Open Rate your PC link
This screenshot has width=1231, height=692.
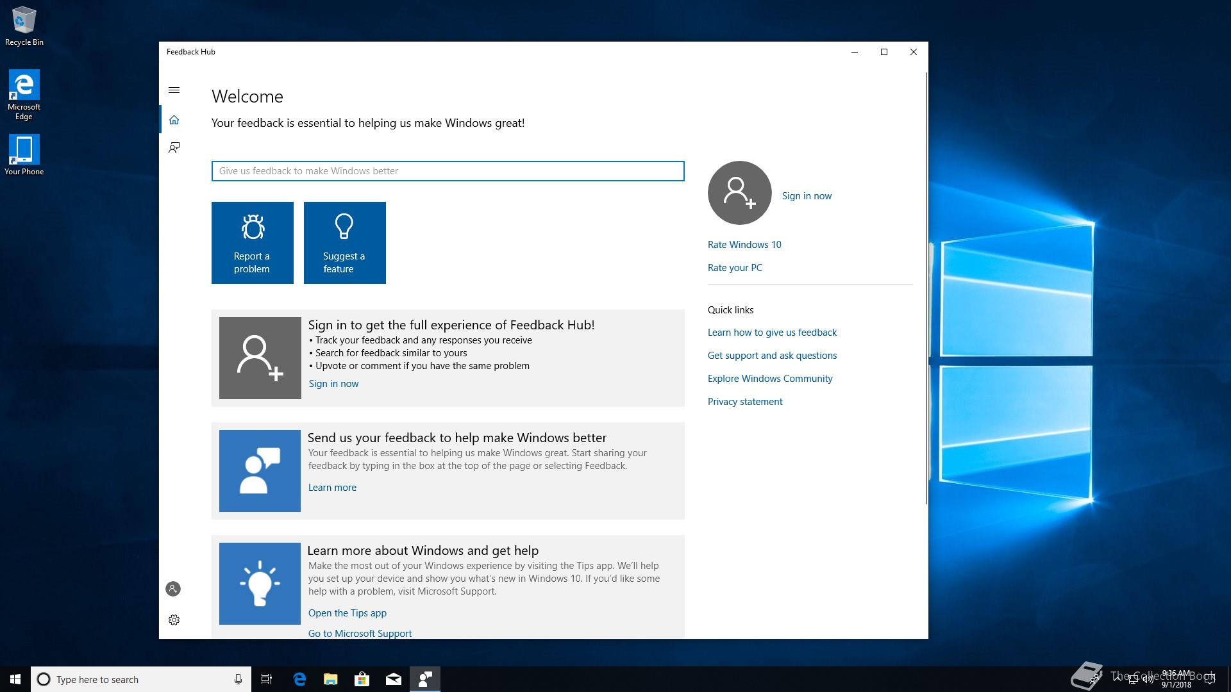(735, 268)
